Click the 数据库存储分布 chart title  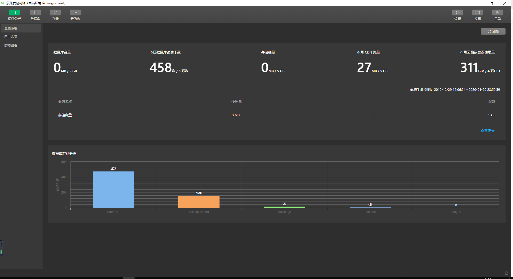(x=64, y=154)
